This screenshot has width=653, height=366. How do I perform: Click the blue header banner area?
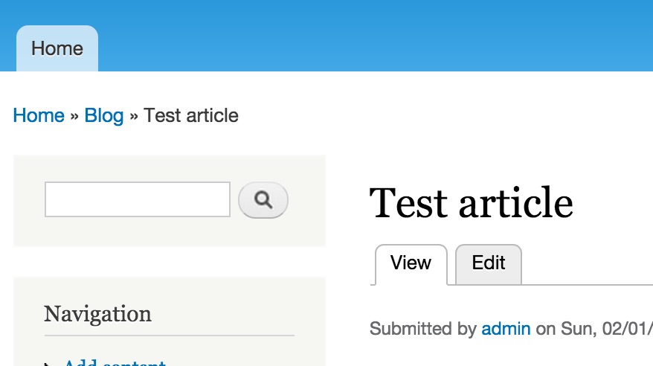[375, 36]
